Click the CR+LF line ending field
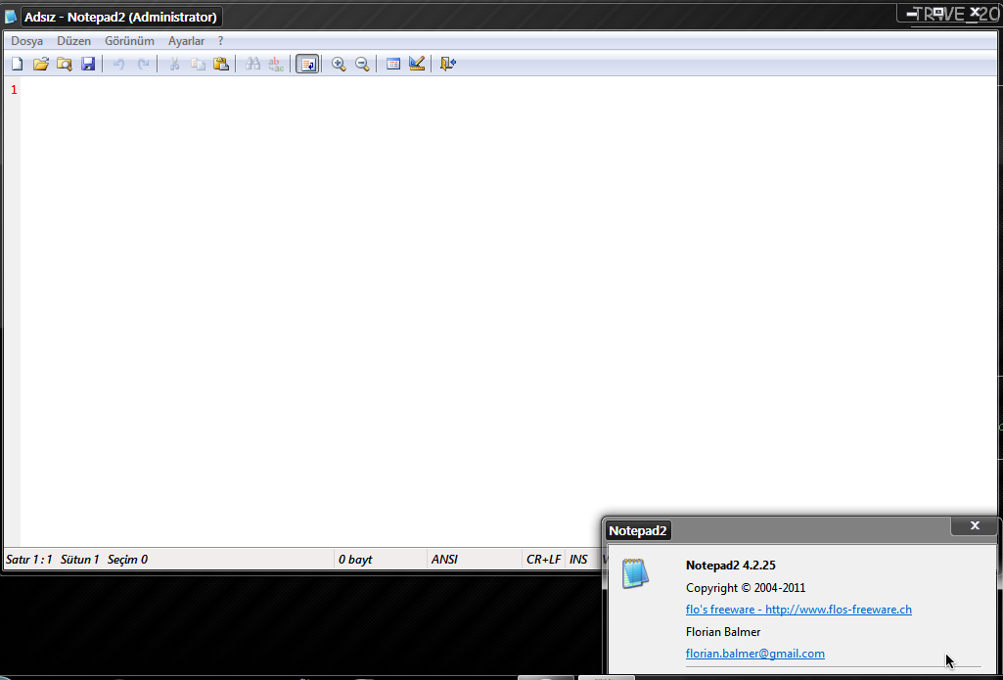 (x=544, y=560)
